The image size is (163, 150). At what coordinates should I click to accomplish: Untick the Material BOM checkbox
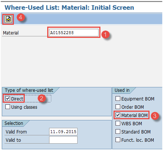click(118, 115)
